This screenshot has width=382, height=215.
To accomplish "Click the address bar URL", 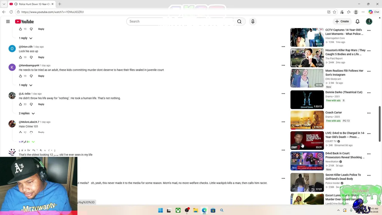I will (x=53, y=12).
